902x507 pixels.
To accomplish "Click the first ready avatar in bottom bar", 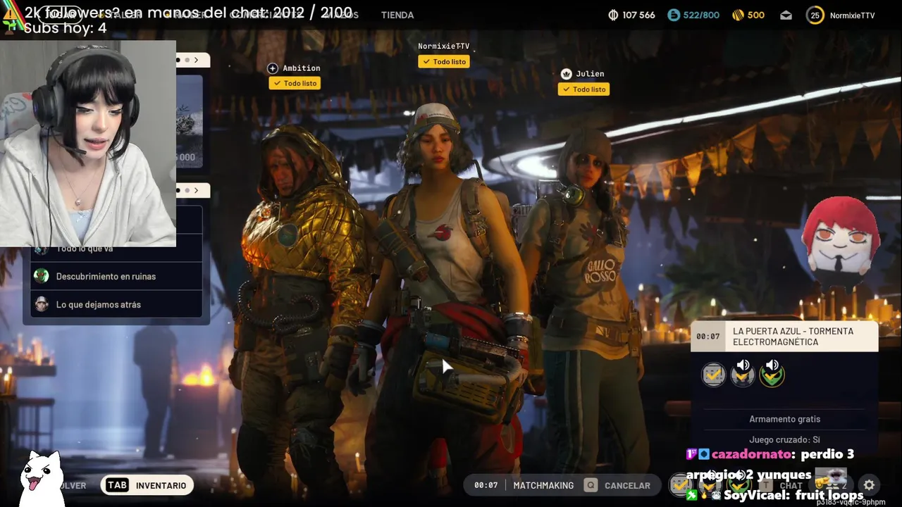I will 681,484.
